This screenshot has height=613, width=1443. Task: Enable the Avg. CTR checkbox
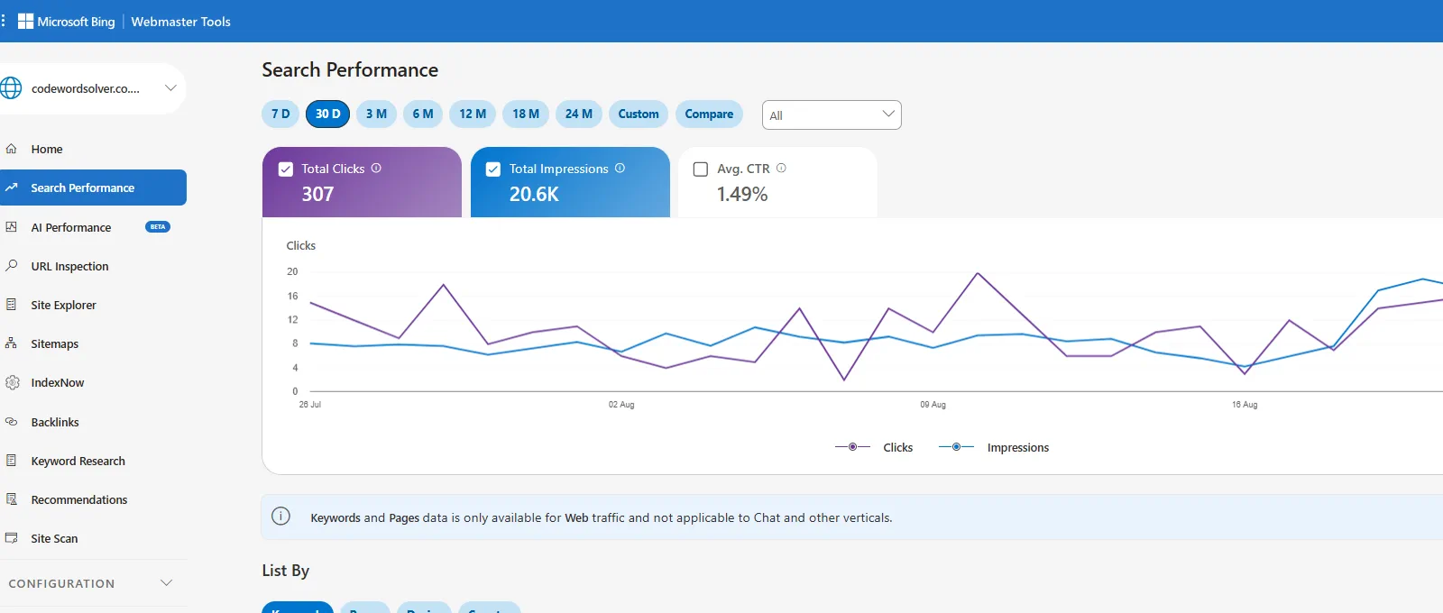pos(701,169)
